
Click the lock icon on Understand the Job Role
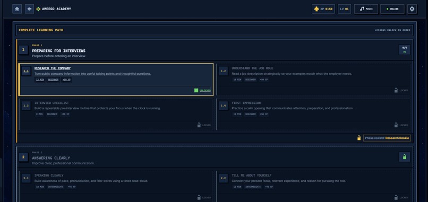click(x=396, y=90)
